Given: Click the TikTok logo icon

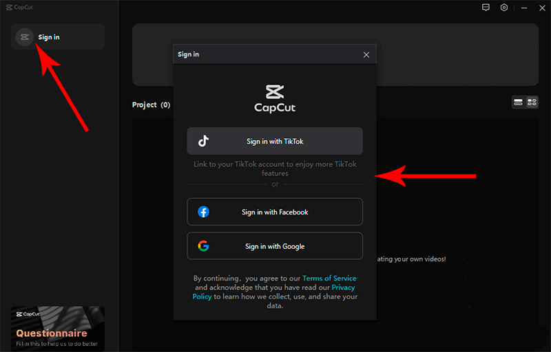Looking at the screenshot, I should click(x=203, y=141).
